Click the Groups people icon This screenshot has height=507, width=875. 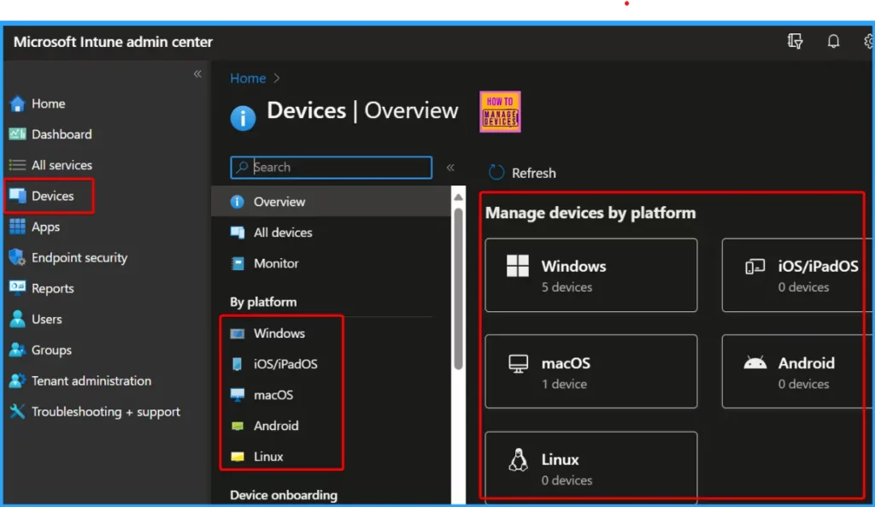pyautogui.click(x=17, y=350)
